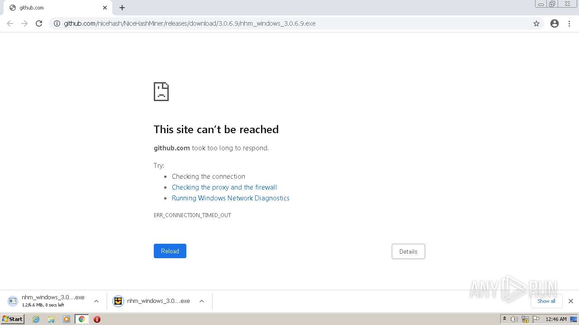Image resolution: width=579 pixels, height=325 pixels.
Task: Select the Chrome taskbar button
Action: pyautogui.click(x=81, y=319)
